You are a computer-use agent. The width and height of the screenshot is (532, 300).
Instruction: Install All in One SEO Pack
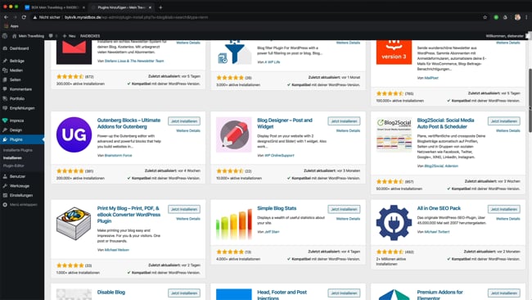(504, 209)
